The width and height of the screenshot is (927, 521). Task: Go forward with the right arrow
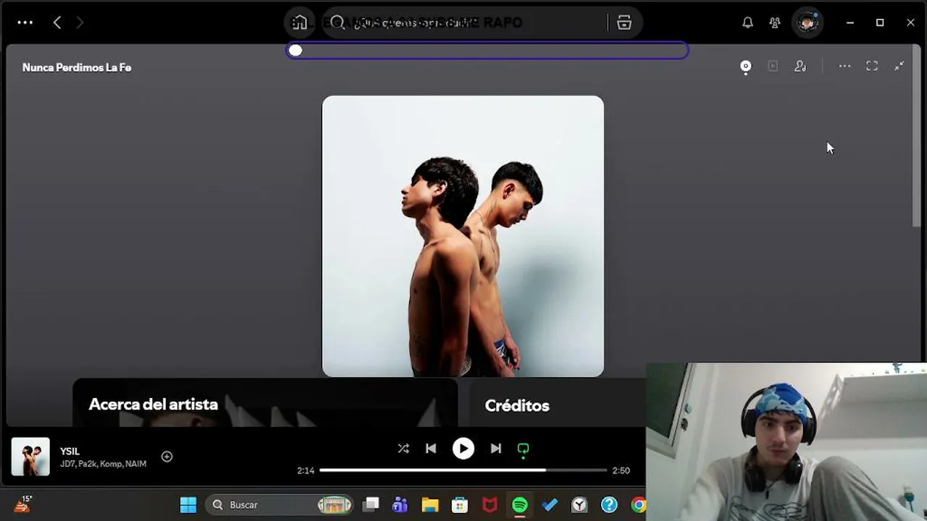pyautogui.click(x=80, y=22)
